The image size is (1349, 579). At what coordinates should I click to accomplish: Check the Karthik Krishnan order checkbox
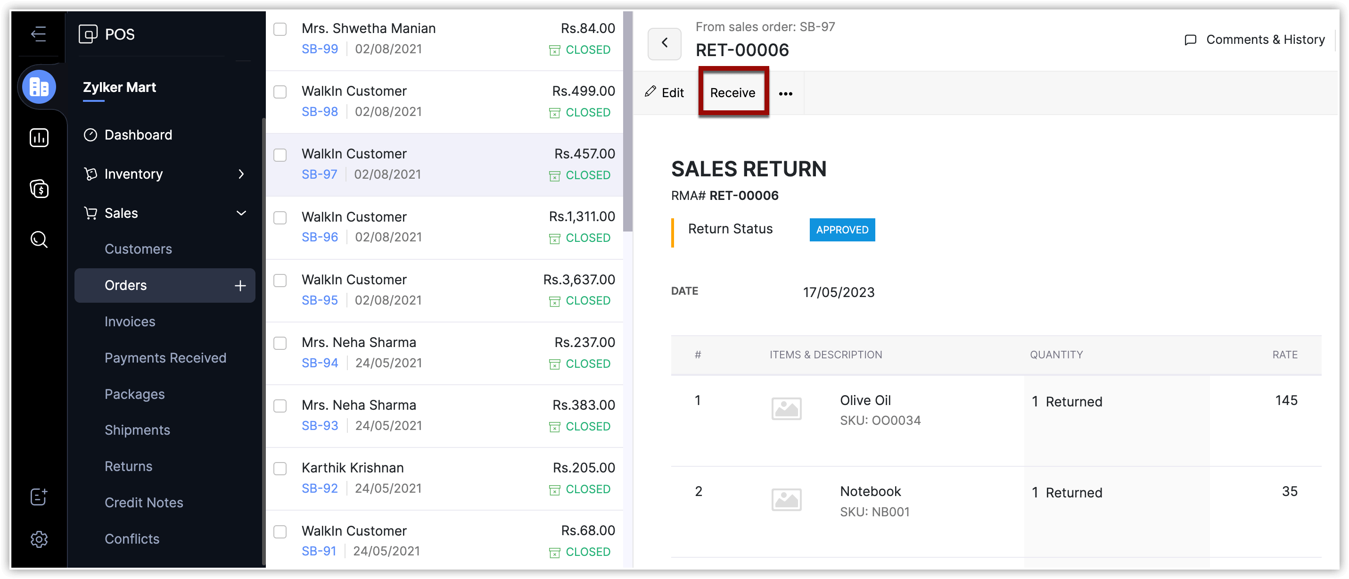coord(280,469)
